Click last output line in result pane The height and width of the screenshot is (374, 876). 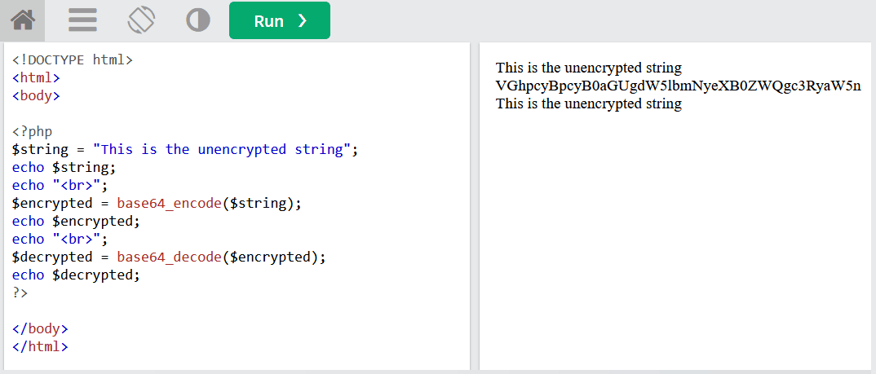pyautogui.click(x=589, y=103)
